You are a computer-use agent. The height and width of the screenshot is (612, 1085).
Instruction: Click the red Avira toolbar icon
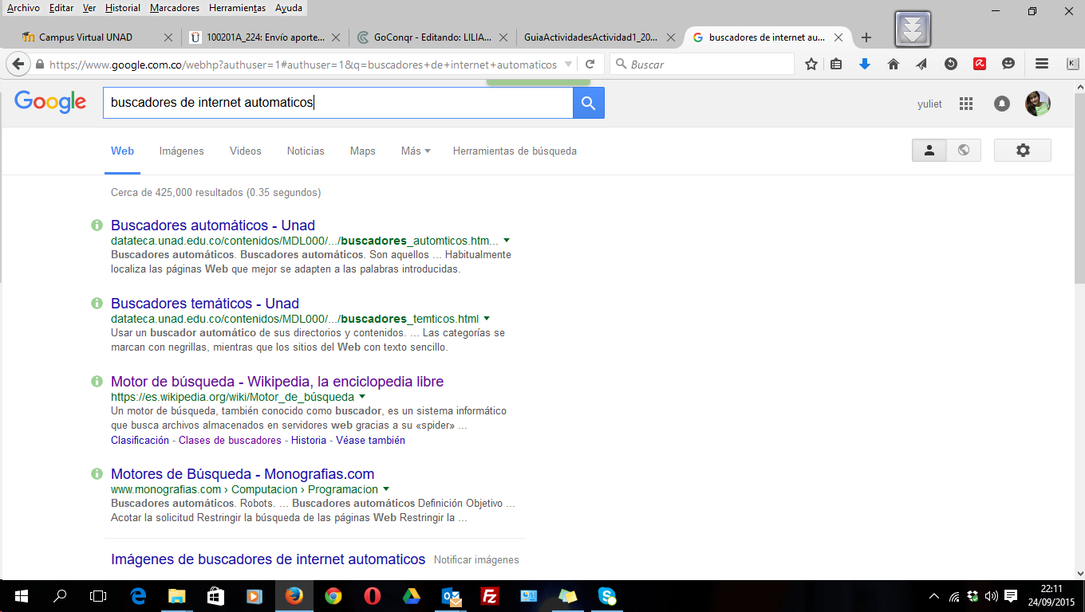[x=980, y=65]
